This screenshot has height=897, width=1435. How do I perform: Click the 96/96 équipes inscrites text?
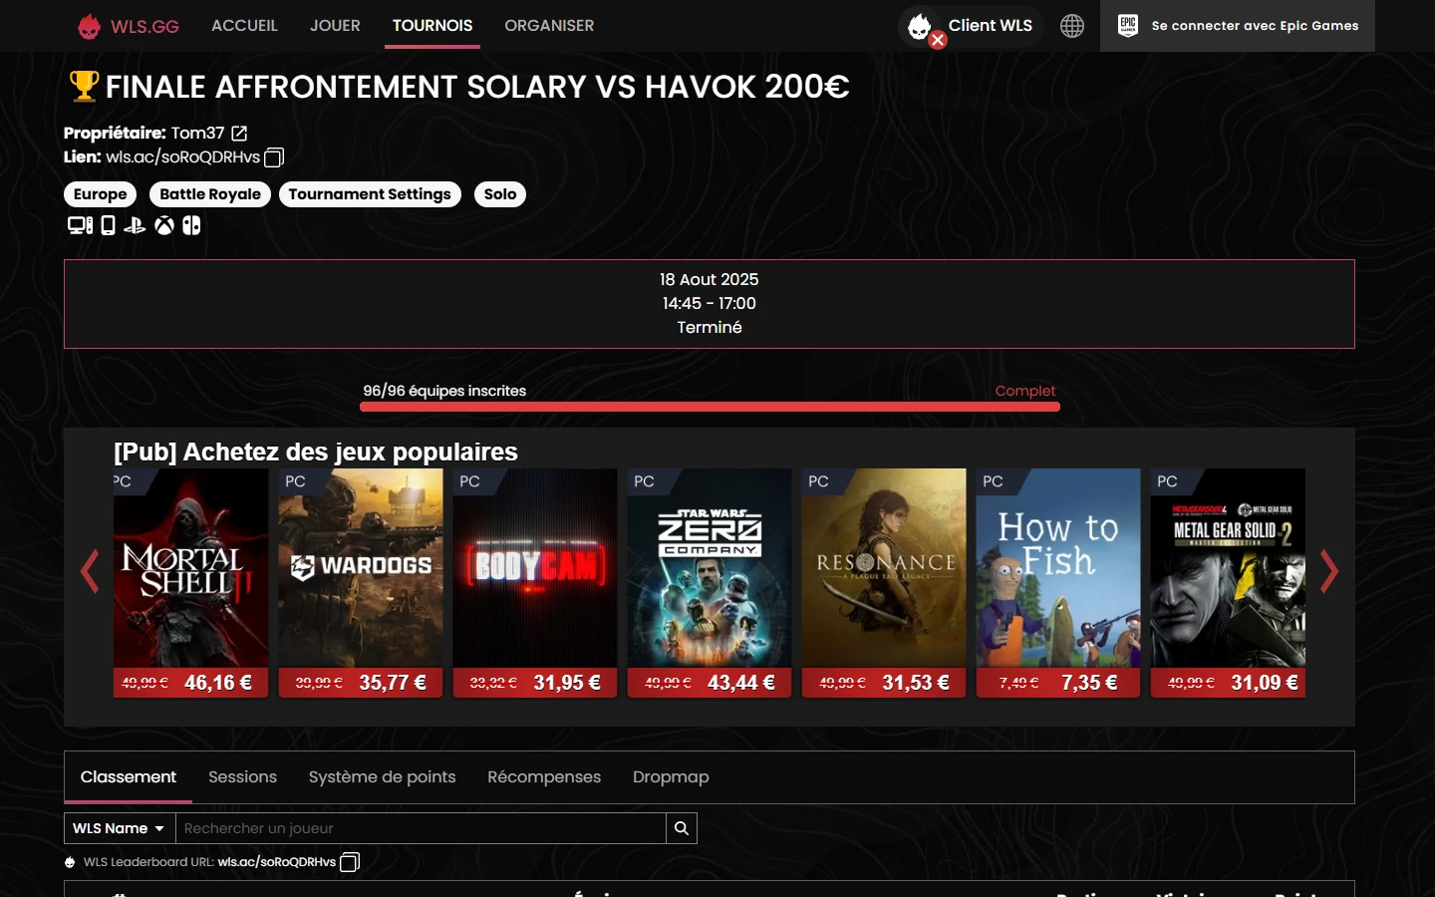[444, 391]
